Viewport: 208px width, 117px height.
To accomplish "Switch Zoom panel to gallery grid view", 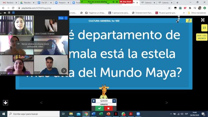I will point(13,13).
